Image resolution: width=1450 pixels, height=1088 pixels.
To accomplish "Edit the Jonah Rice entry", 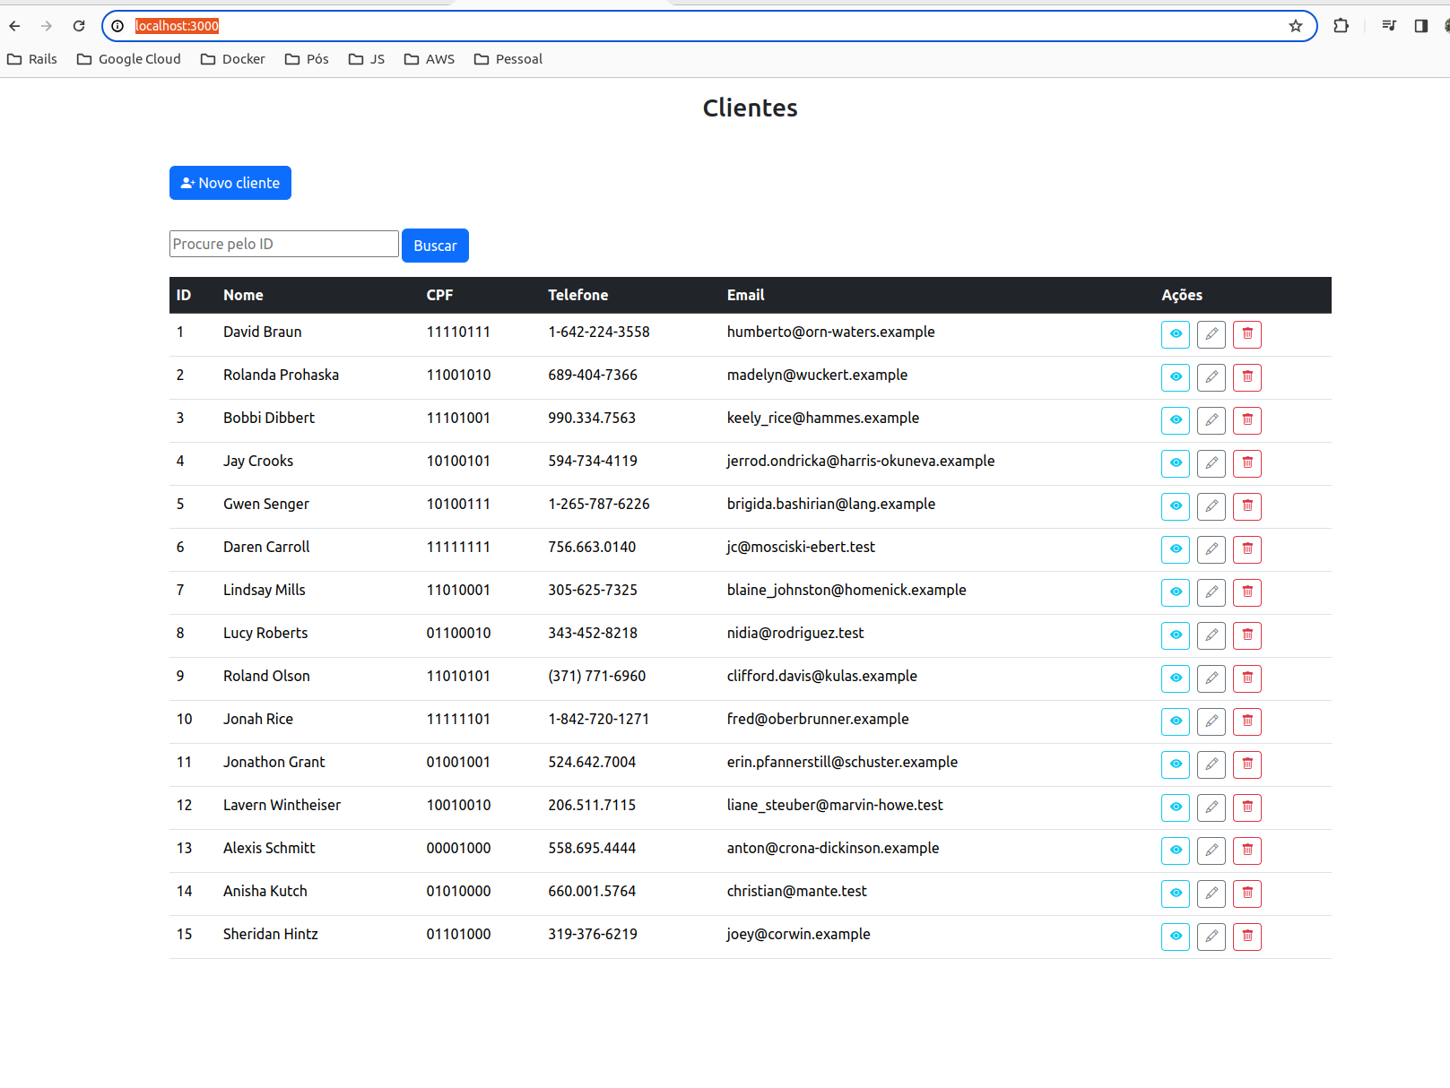I will coord(1211,721).
